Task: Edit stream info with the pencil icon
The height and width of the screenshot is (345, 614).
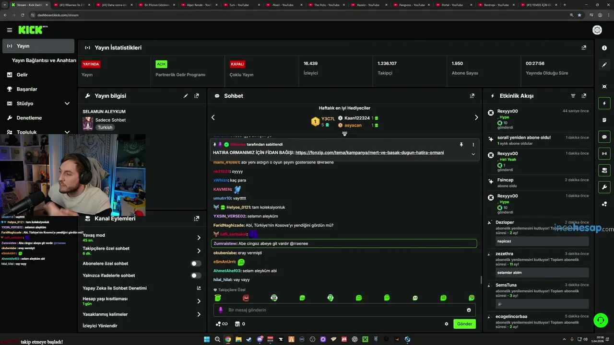Action: point(186,96)
